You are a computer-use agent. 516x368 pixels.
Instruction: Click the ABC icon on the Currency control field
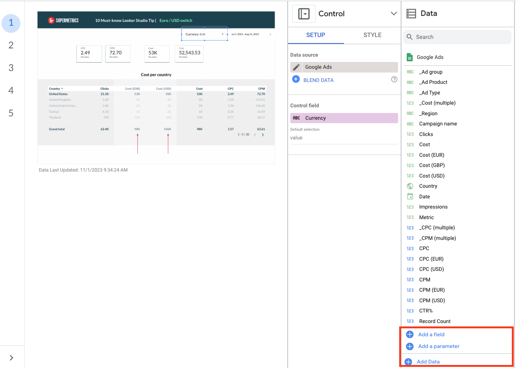click(x=297, y=118)
